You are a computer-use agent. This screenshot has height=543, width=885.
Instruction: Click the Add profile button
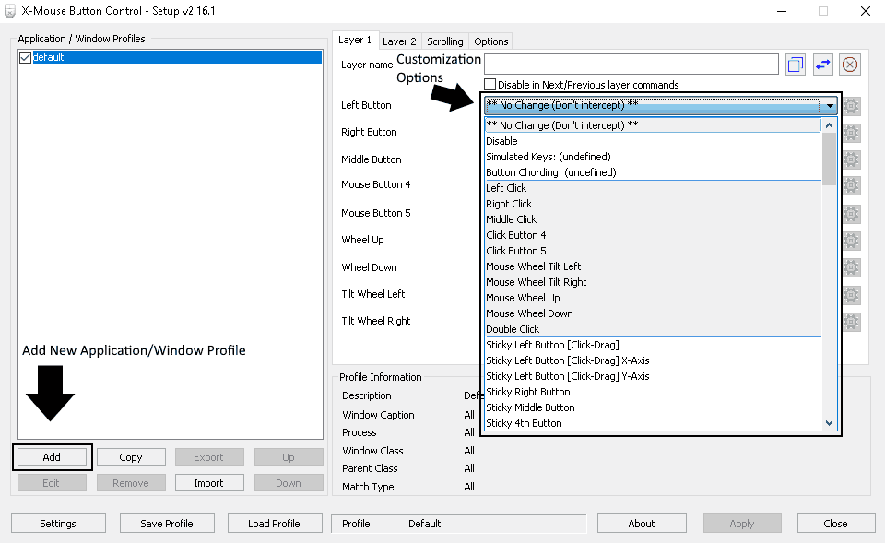52,457
